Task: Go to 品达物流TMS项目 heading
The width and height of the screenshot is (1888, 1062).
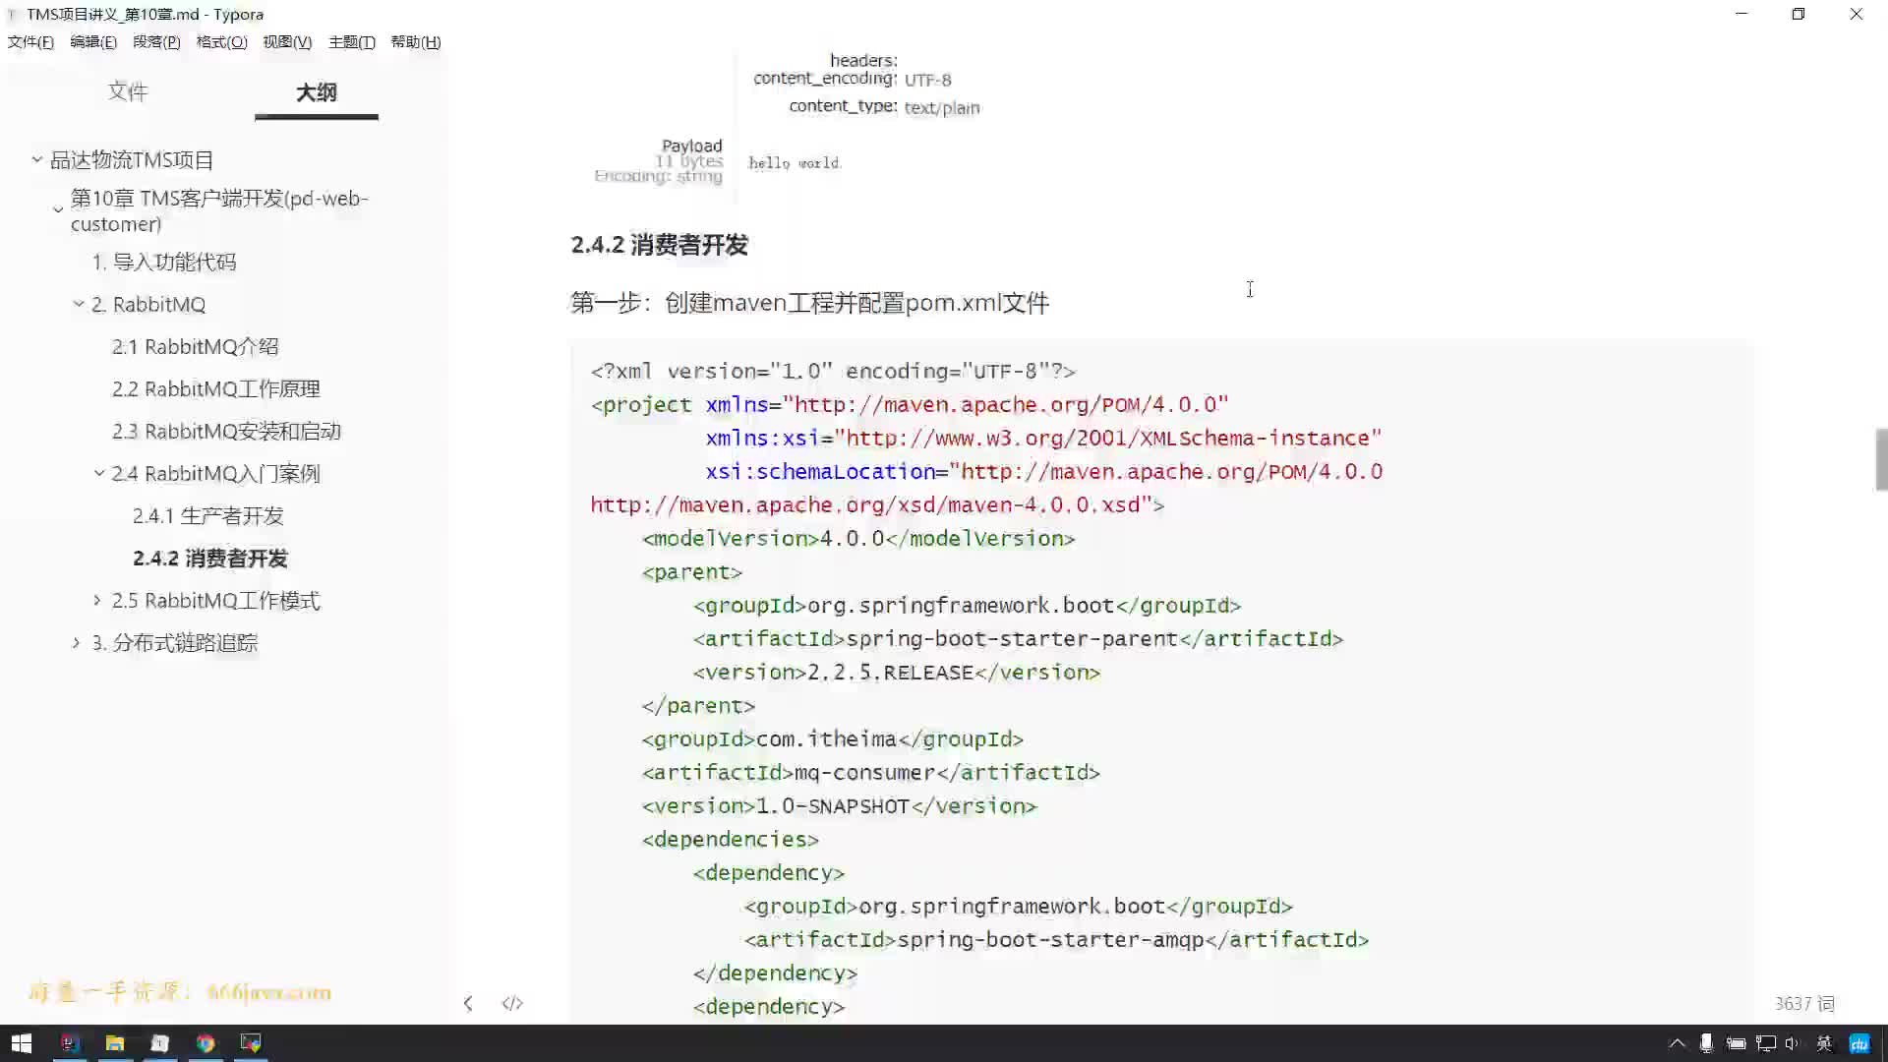Action: (132, 160)
